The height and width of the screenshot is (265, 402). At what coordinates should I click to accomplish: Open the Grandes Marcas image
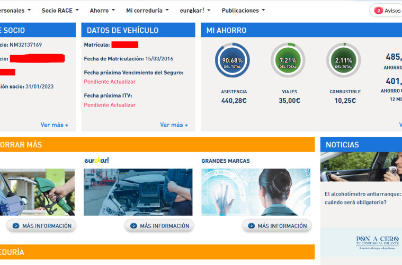[256, 192]
